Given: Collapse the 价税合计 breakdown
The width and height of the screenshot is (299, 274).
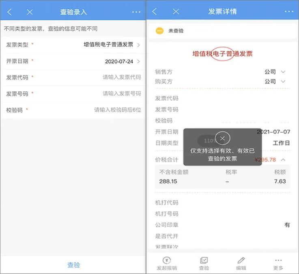Looking at the screenshot, I should click(283, 160).
